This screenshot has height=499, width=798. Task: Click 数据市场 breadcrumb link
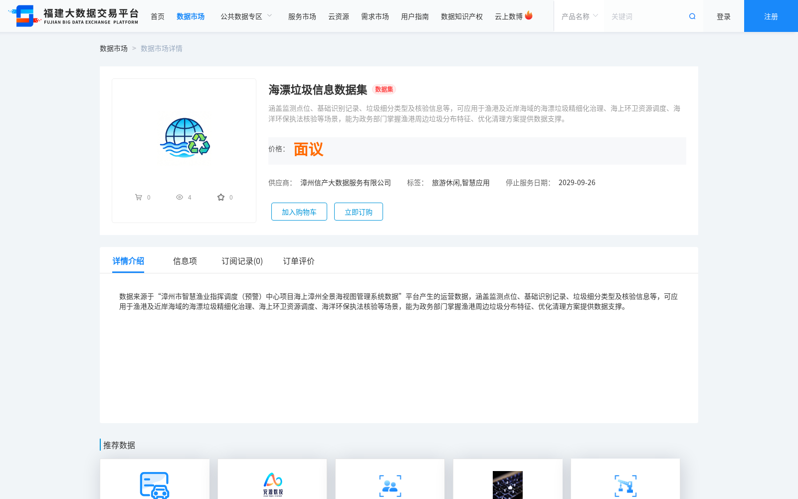(114, 48)
